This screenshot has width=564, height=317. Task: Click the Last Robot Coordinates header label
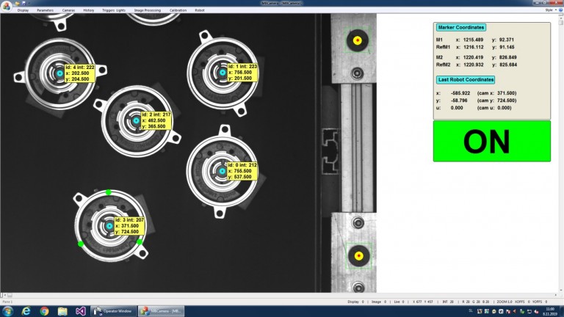tap(466, 79)
